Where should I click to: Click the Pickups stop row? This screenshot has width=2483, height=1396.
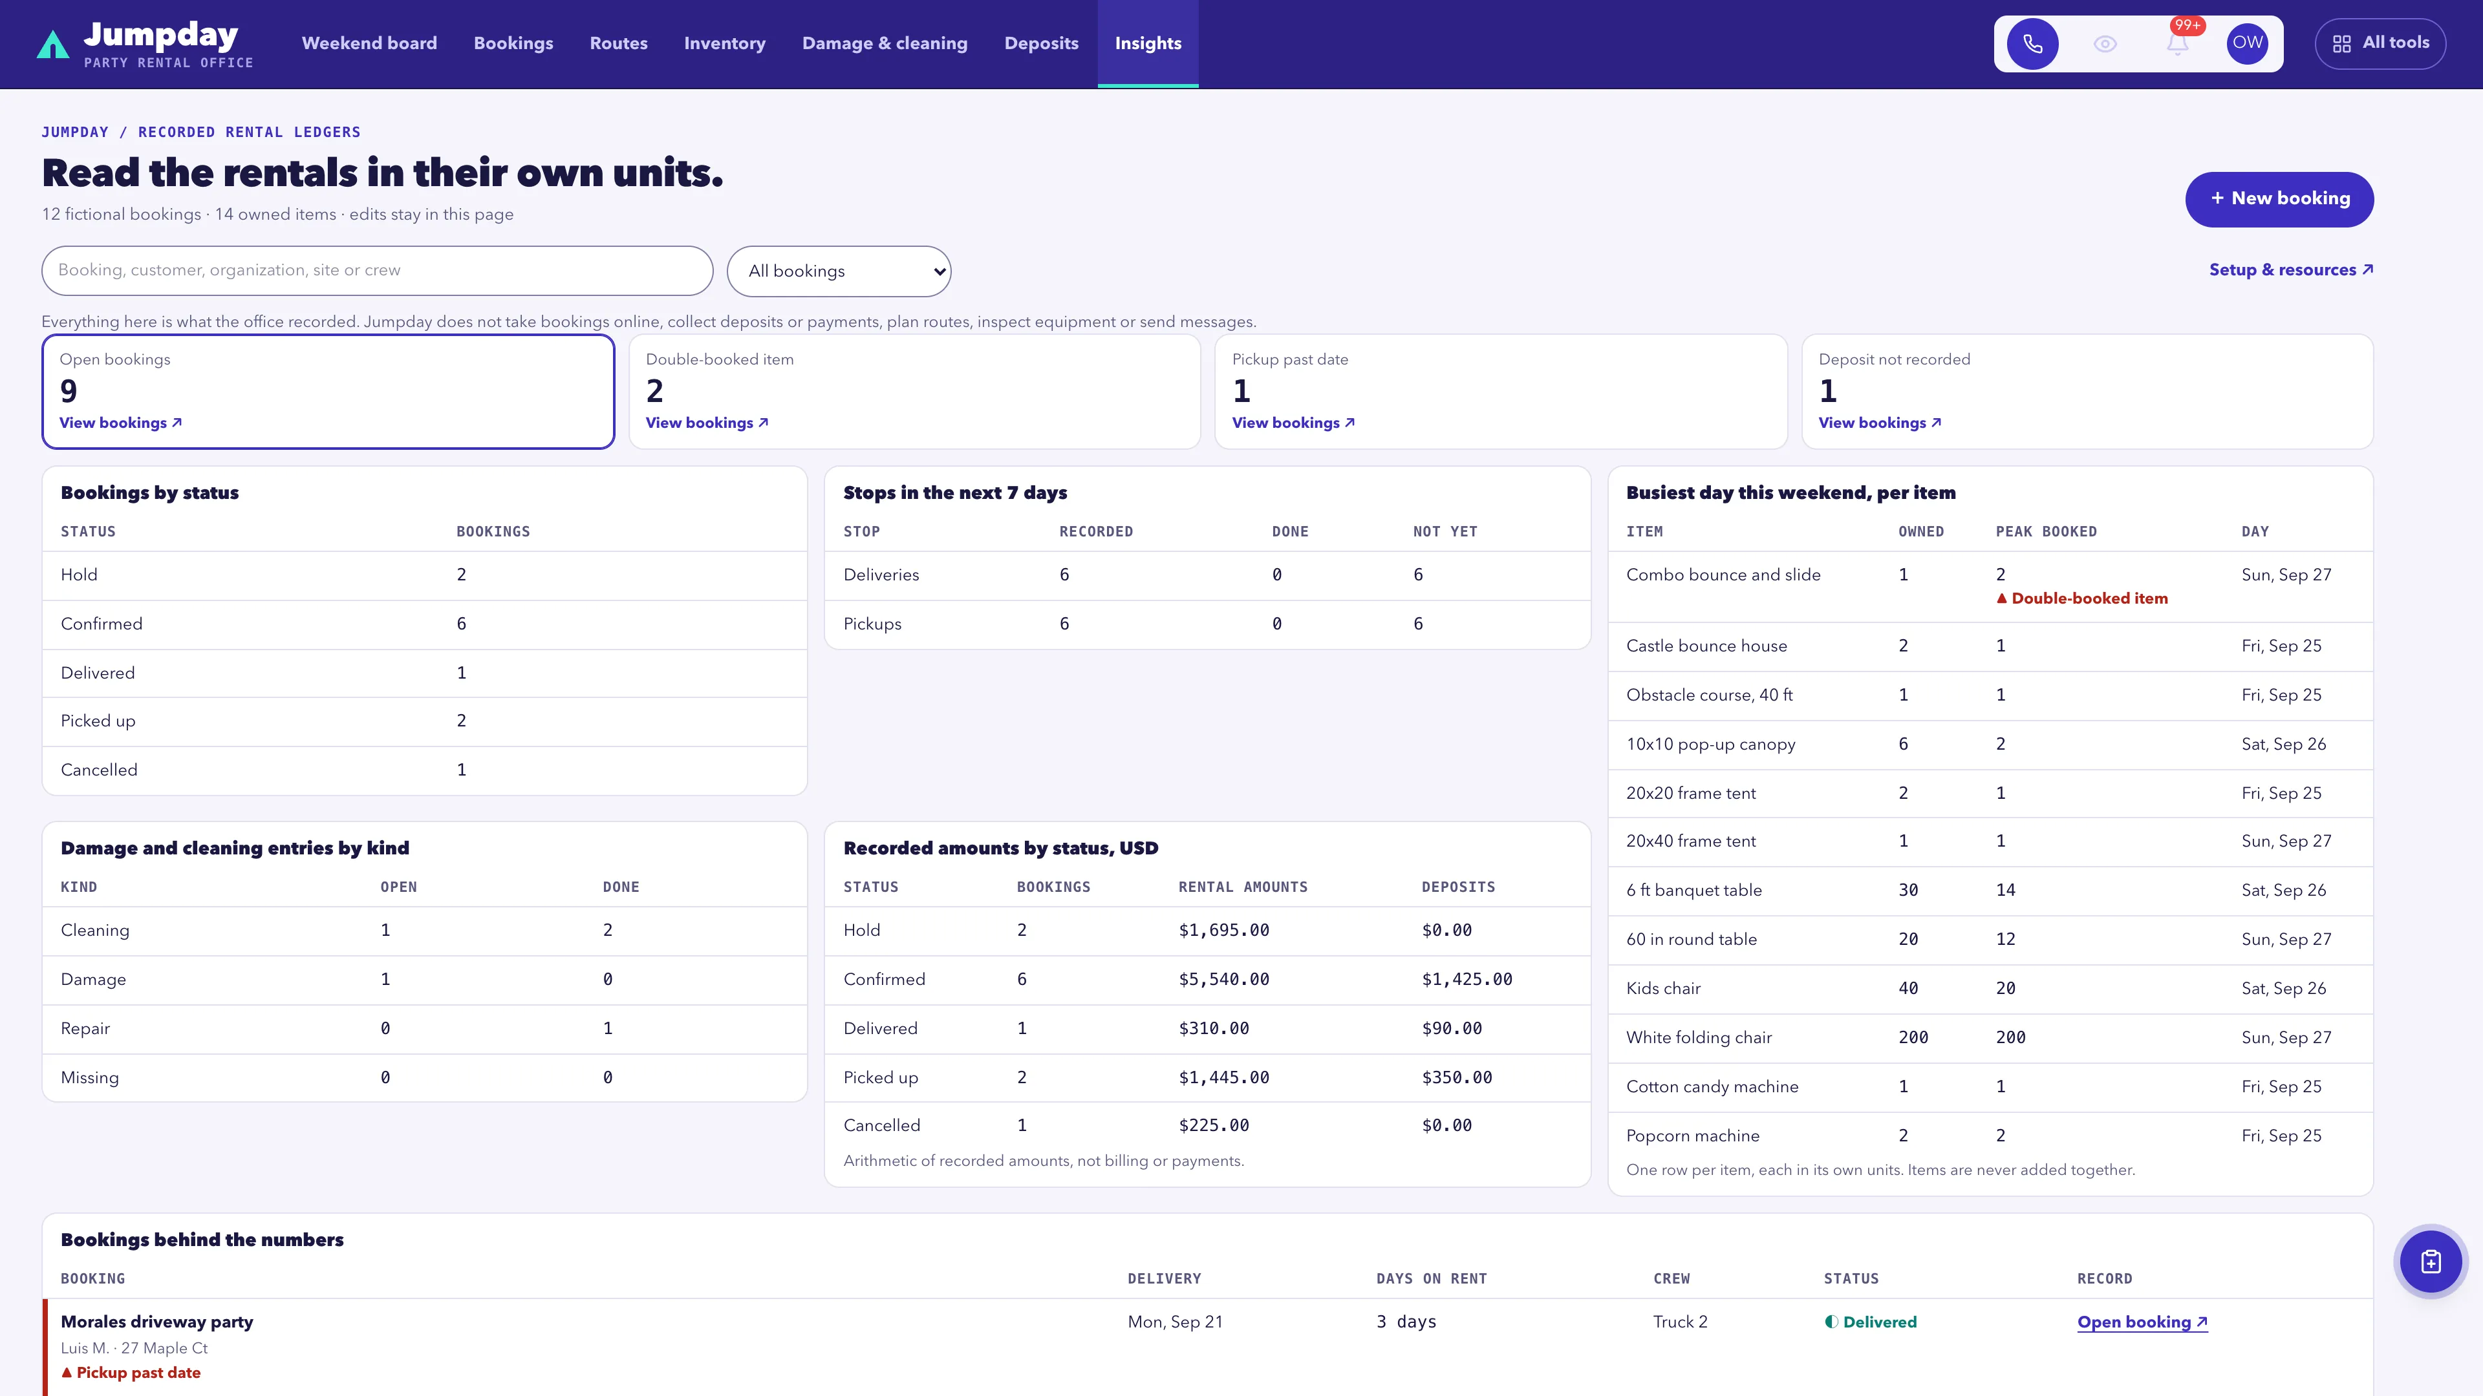pyautogui.click(x=1207, y=624)
